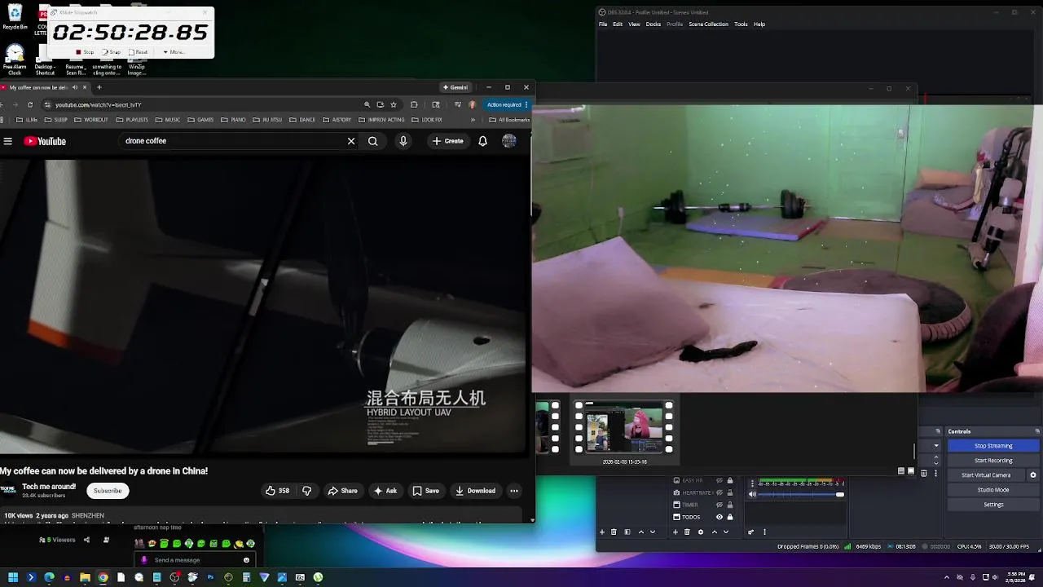Toggle lock on EASY HR source

tap(730, 480)
